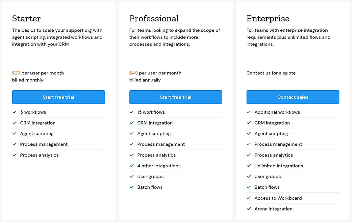Click Contact sales on the Enterprise plan
This screenshot has height=222, width=352.
[x=293, y=97]
